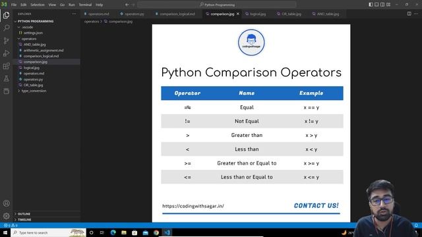
Task: Open the Source Control view
Action: [x=6, y=41]
